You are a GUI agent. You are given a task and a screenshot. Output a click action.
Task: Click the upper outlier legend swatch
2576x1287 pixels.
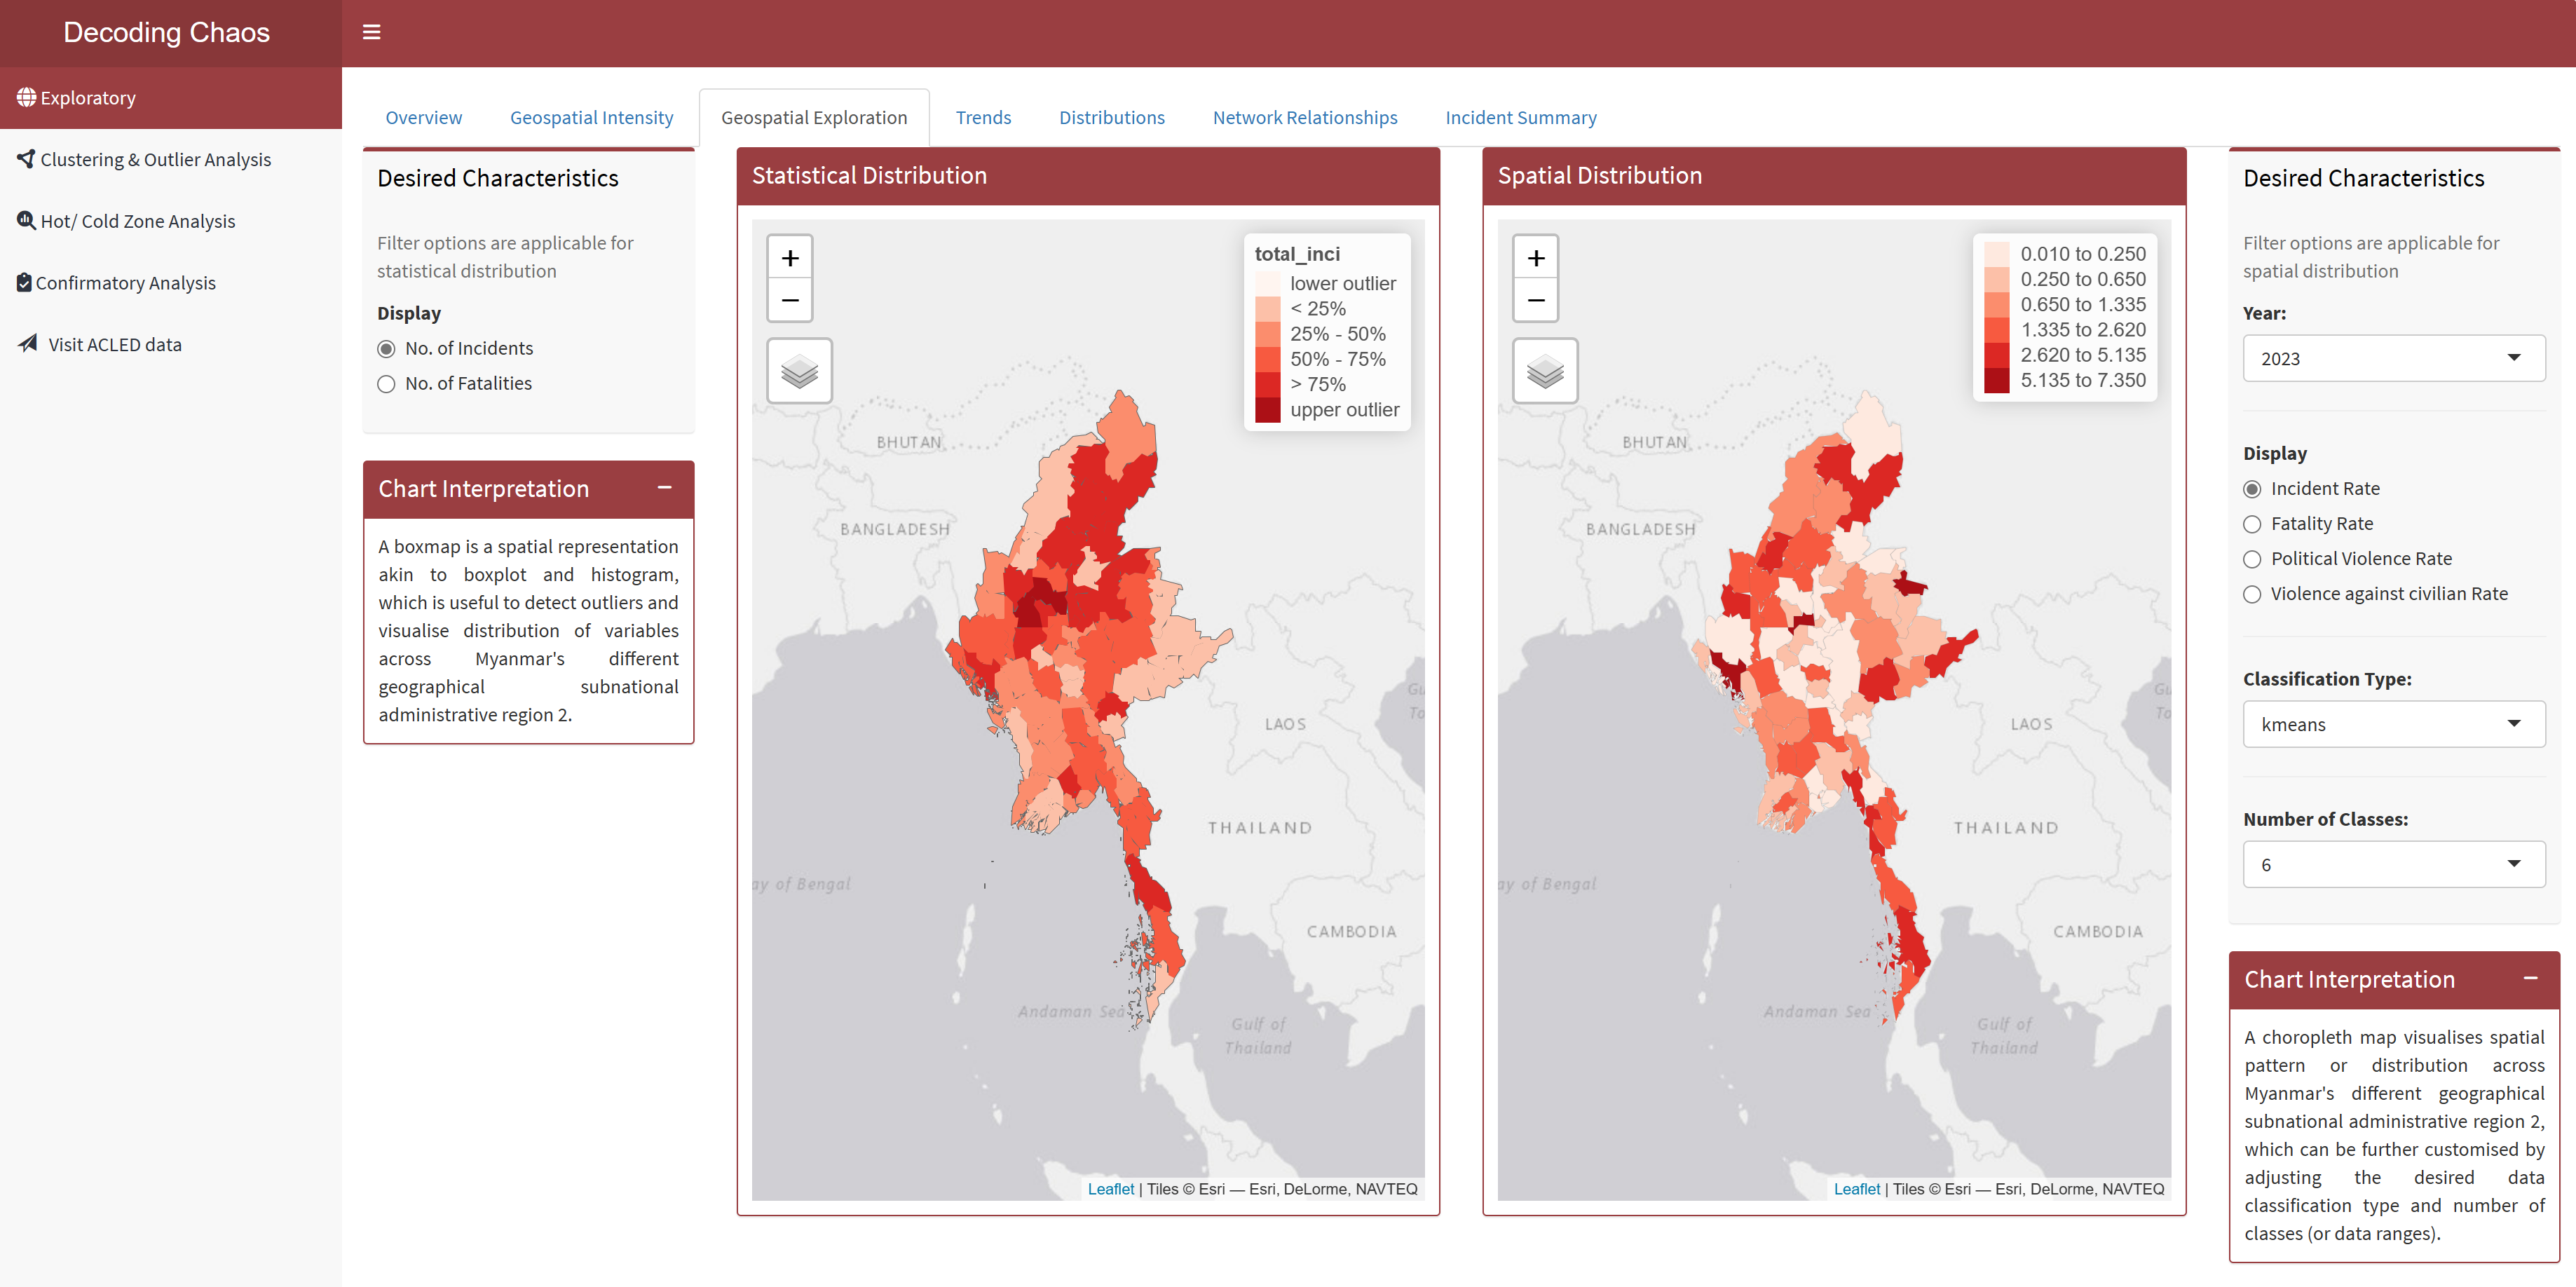click(1267, 410)
